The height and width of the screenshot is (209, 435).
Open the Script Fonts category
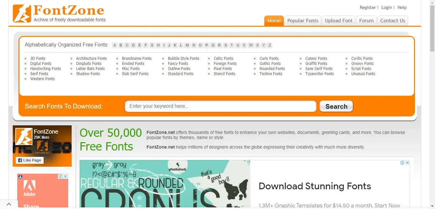click(x=361, y=69)
